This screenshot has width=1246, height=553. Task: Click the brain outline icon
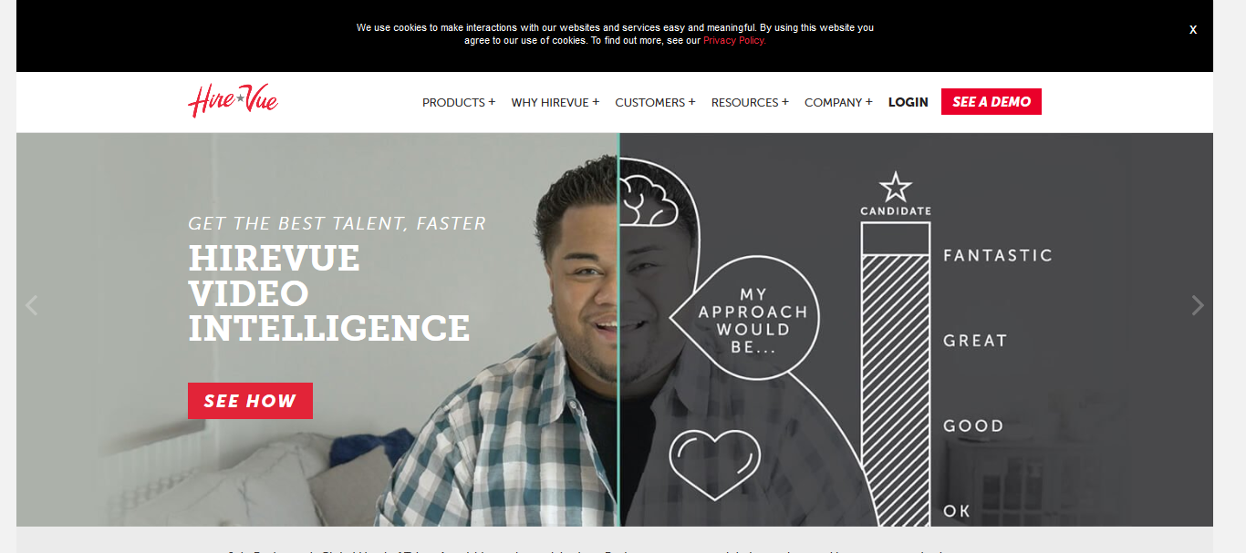click(x=648, y=200)
